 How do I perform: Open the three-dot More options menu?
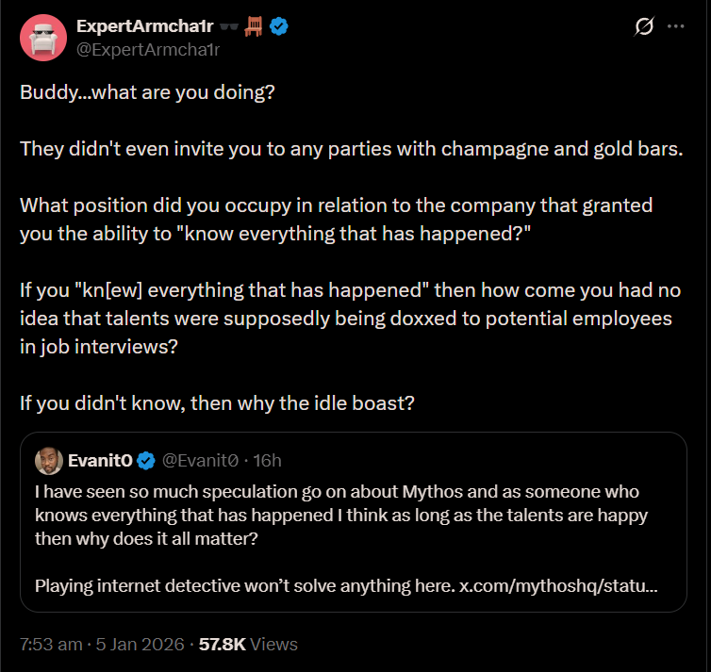(x=675, y=27)
